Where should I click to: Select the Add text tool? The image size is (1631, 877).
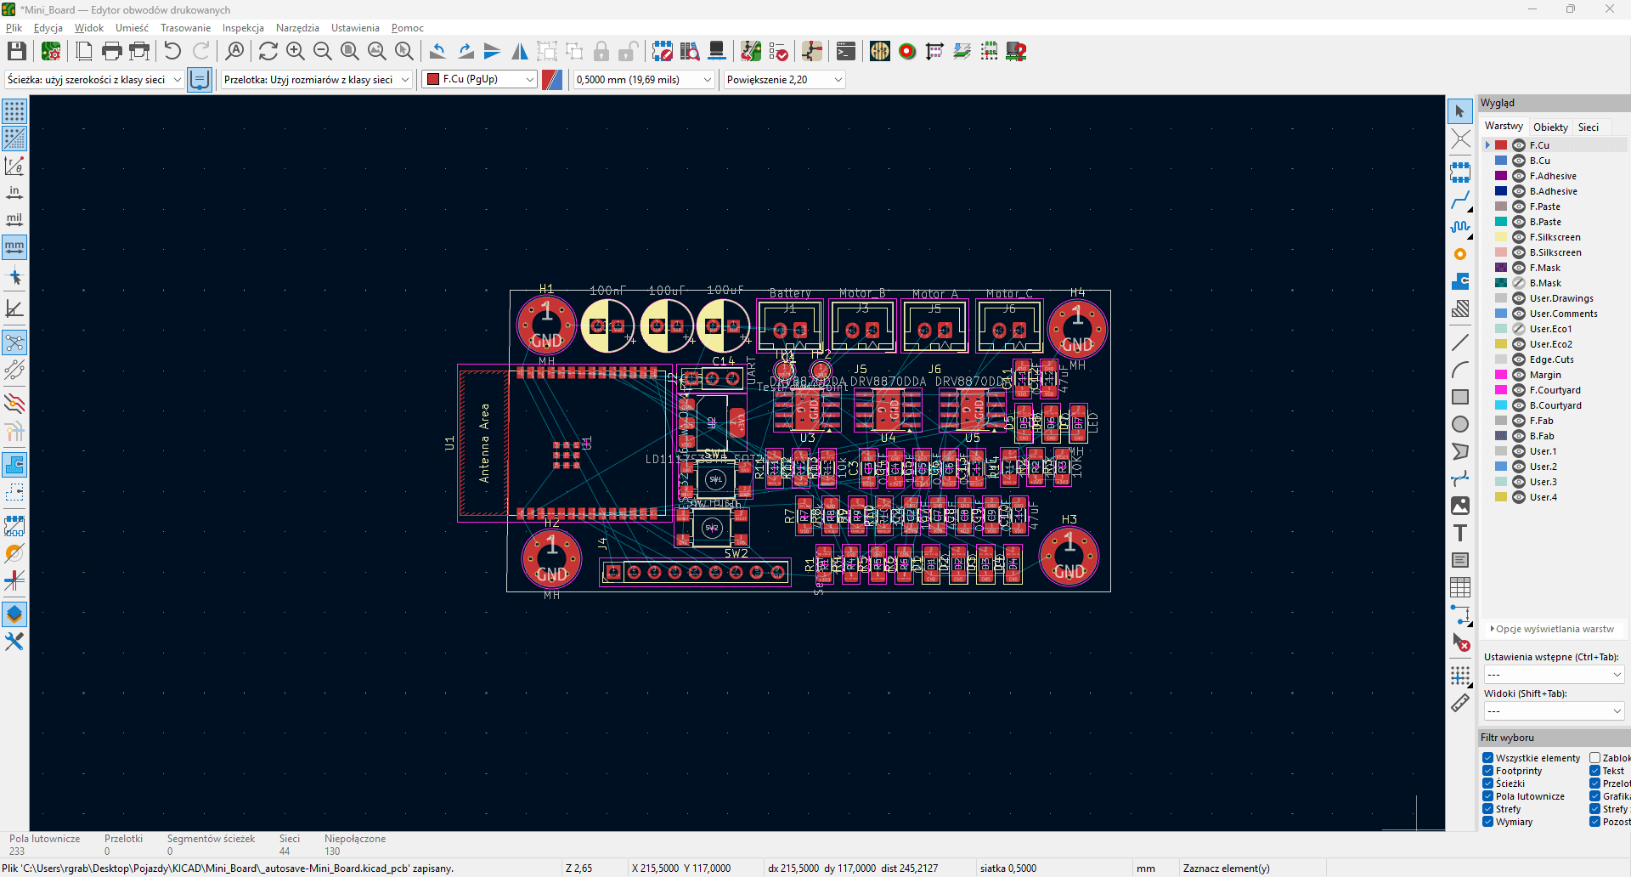click(1459, 534)
